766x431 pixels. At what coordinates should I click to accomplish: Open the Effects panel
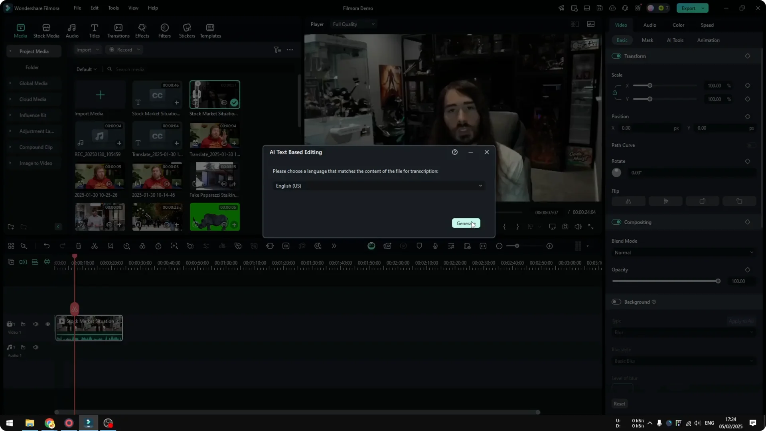142,31
